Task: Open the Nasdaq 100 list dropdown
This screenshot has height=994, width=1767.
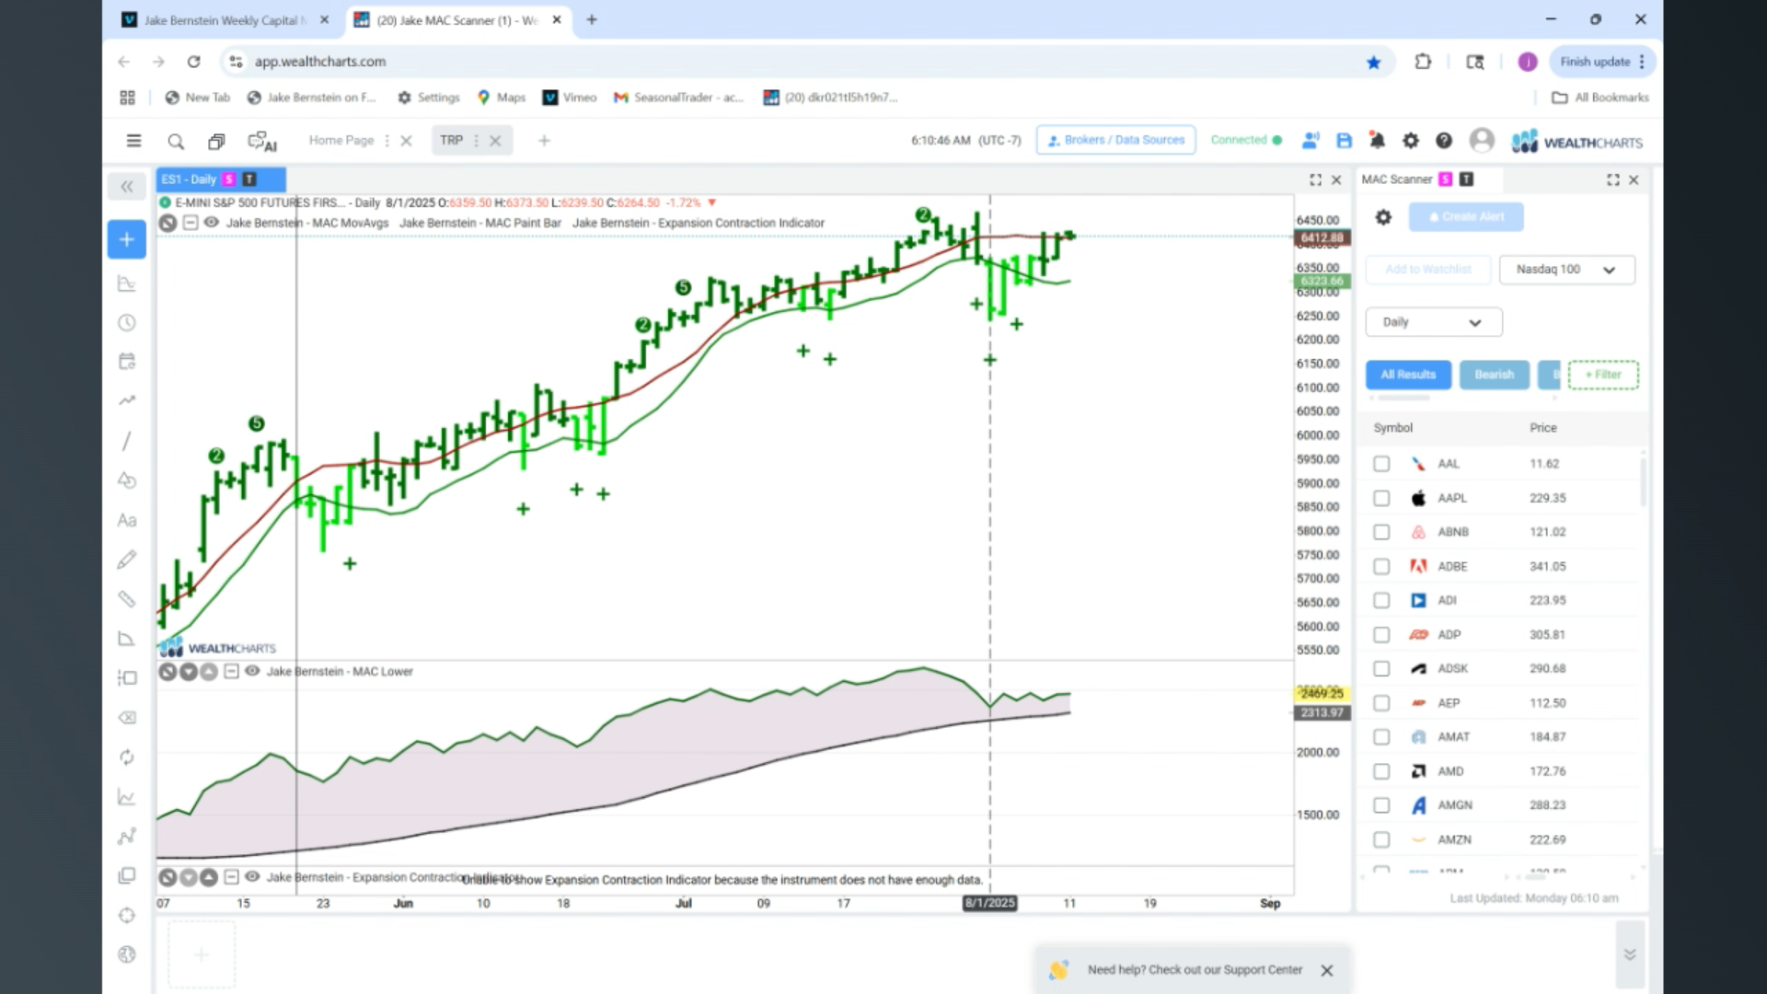Action: click(x=1566, y=270)
